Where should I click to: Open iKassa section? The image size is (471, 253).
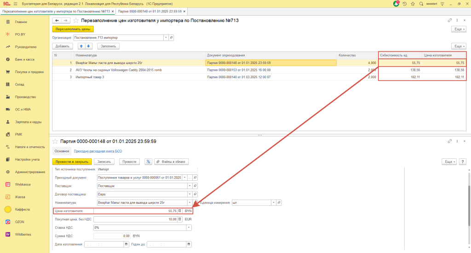[20, 197]
